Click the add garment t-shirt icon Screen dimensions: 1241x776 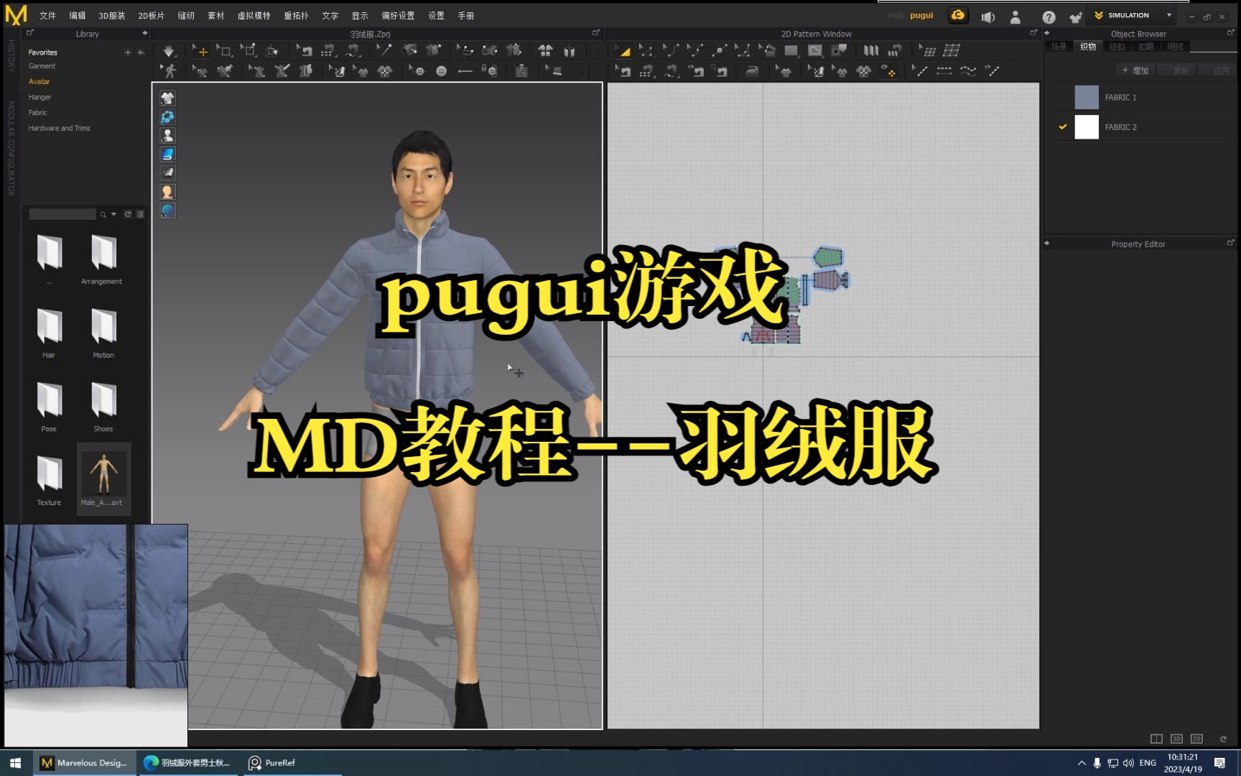point(1076,17)
